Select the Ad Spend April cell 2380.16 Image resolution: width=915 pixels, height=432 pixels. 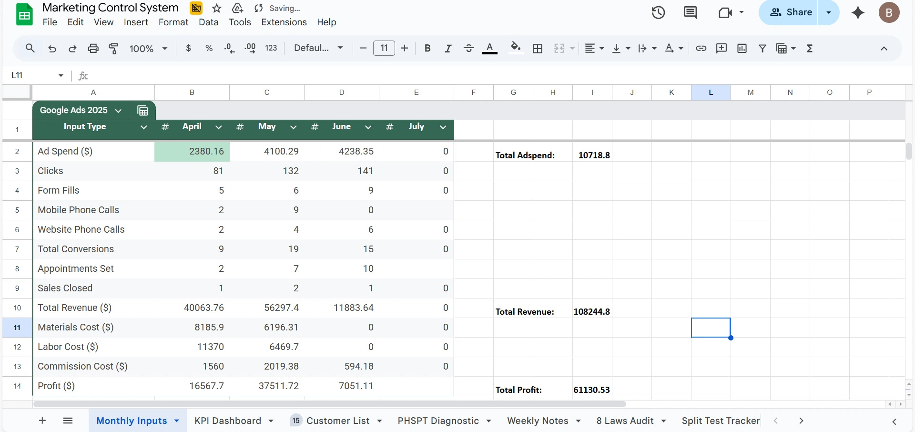192,152
